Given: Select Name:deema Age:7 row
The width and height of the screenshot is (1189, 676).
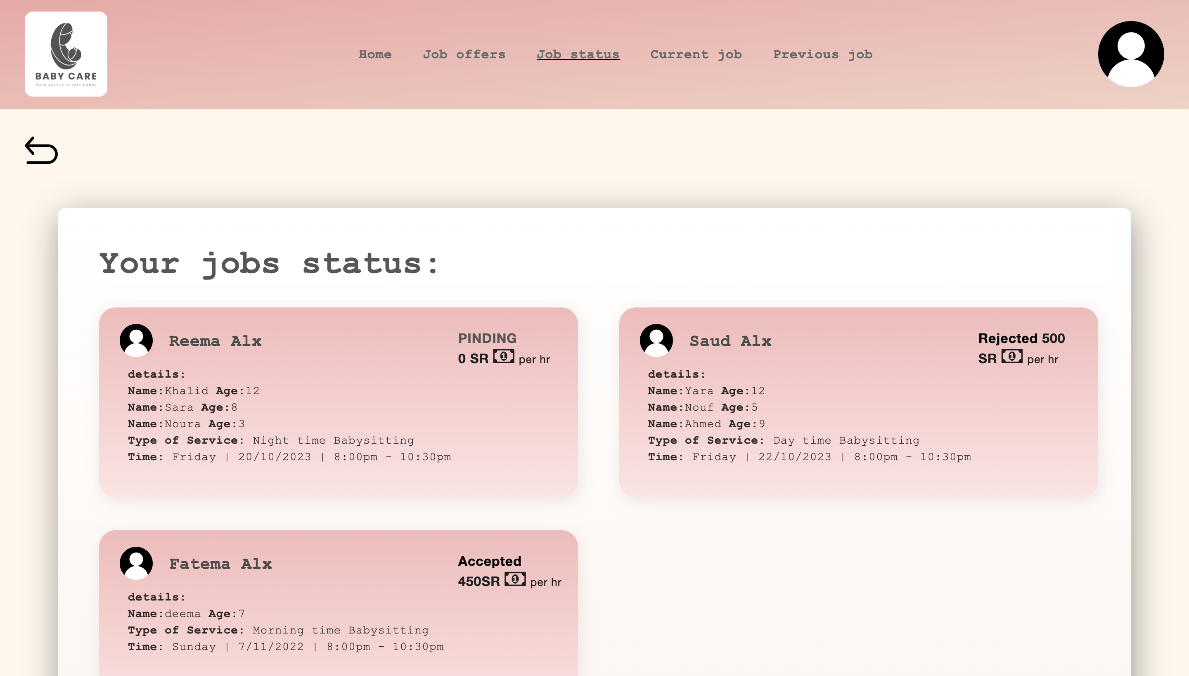Looking at the screenshot, I should [186, 614].
